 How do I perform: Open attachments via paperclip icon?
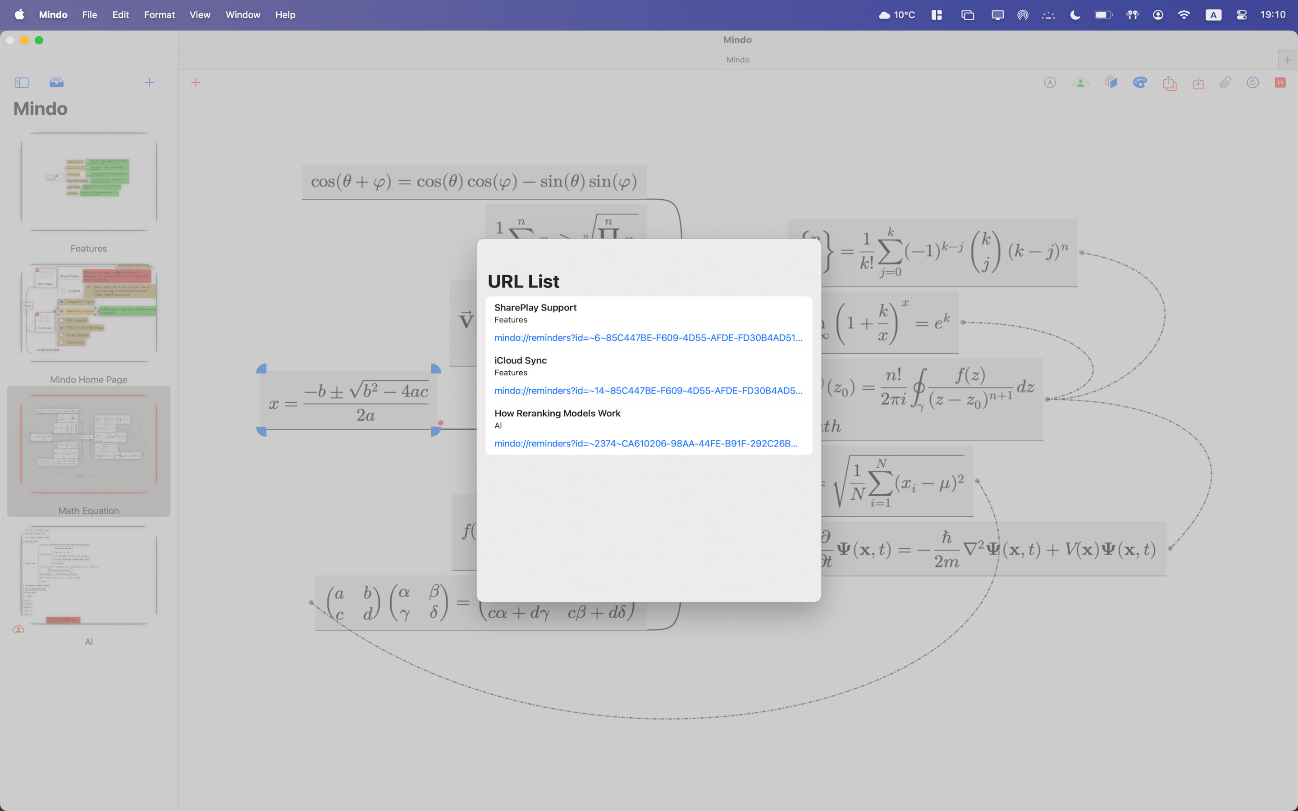pos(1225,82)
